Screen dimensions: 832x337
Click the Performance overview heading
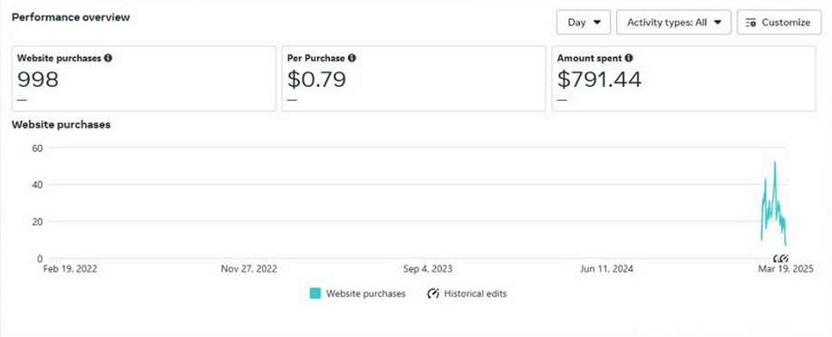coord(71,17)
